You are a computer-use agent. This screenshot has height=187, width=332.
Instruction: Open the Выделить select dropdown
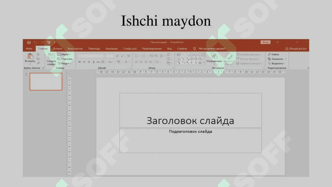[x=277, y=63]
